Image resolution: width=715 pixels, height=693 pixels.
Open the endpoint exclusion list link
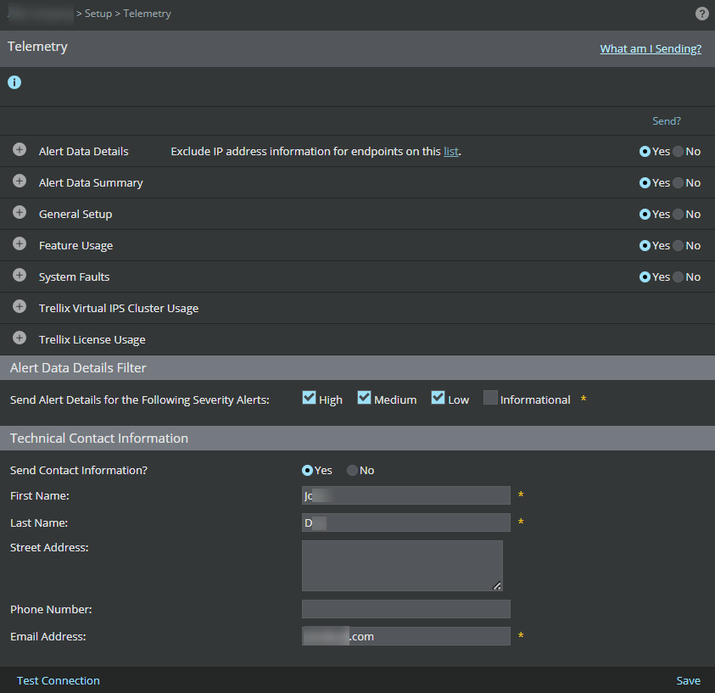(x=451, y=151)
